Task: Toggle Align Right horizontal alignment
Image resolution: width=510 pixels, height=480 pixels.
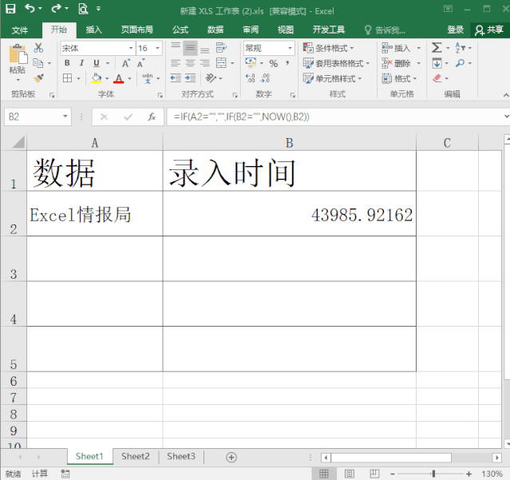Action: [205, 63]
